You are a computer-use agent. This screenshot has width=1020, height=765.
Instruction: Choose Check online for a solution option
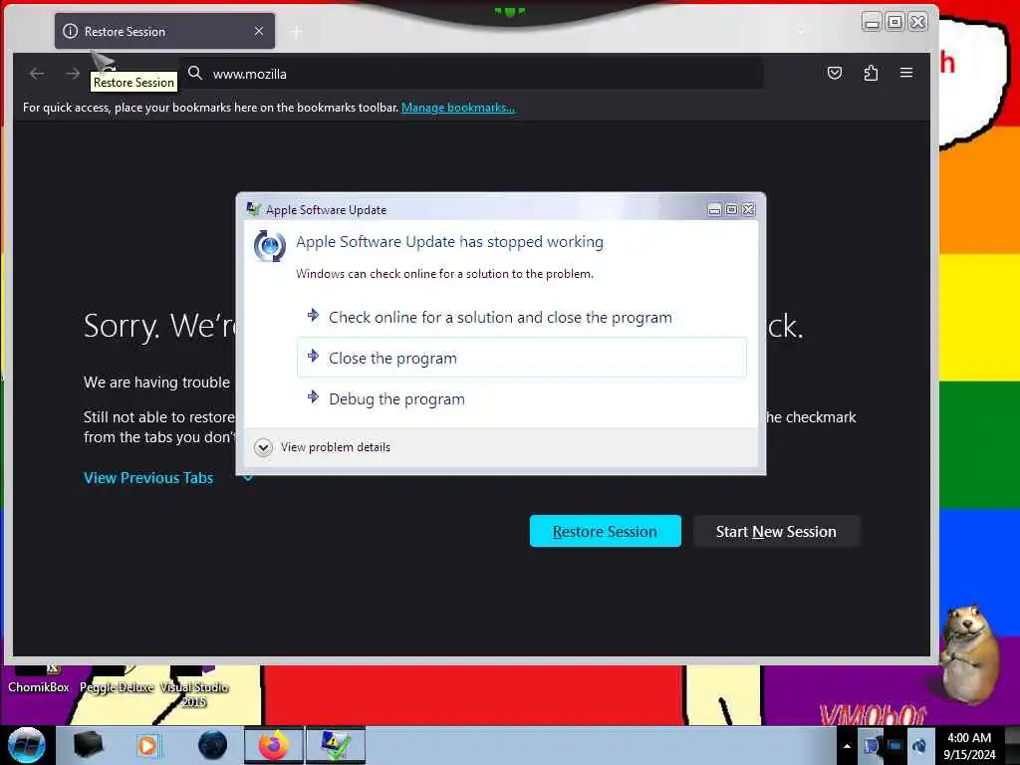522,318
